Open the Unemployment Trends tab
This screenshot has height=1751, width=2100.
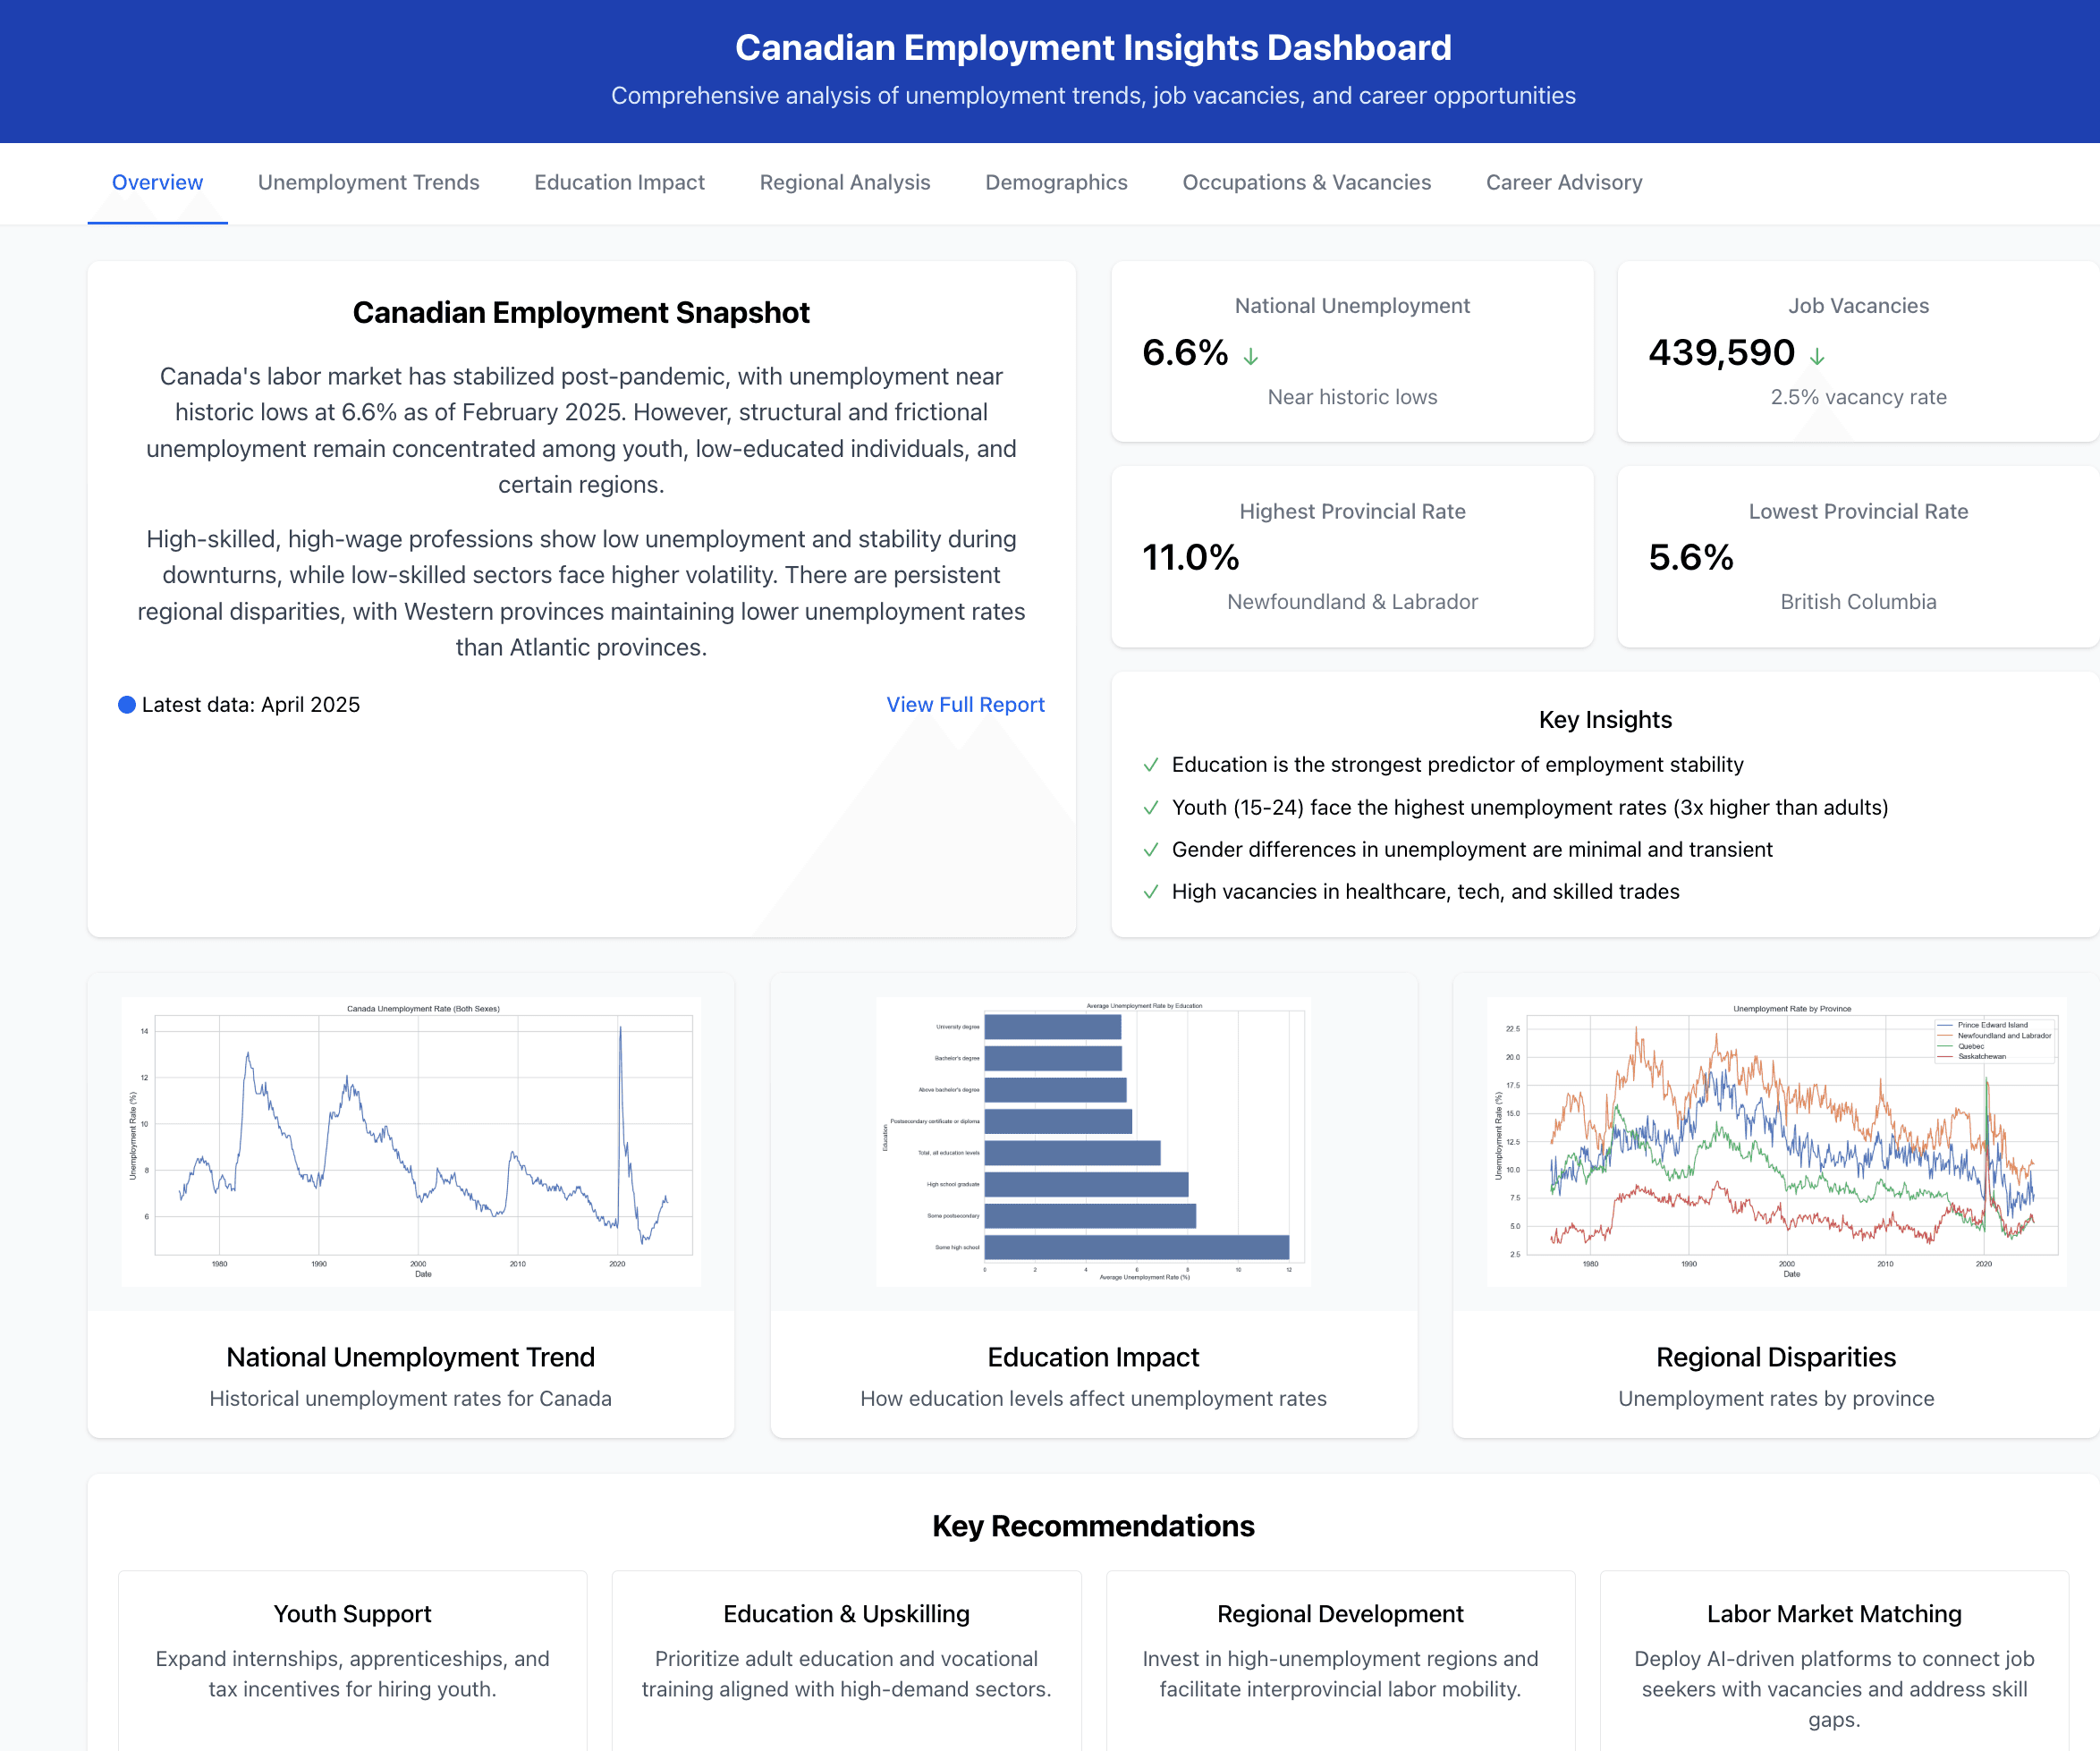point(368,183)
